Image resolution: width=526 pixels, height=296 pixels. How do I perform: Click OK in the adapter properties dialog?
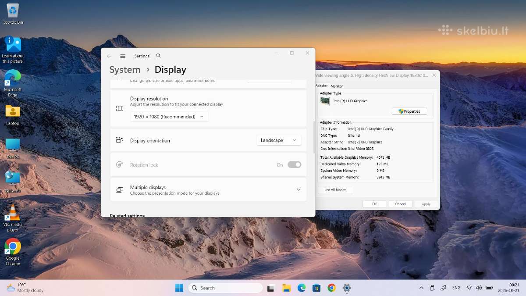[x=374, y=204]
